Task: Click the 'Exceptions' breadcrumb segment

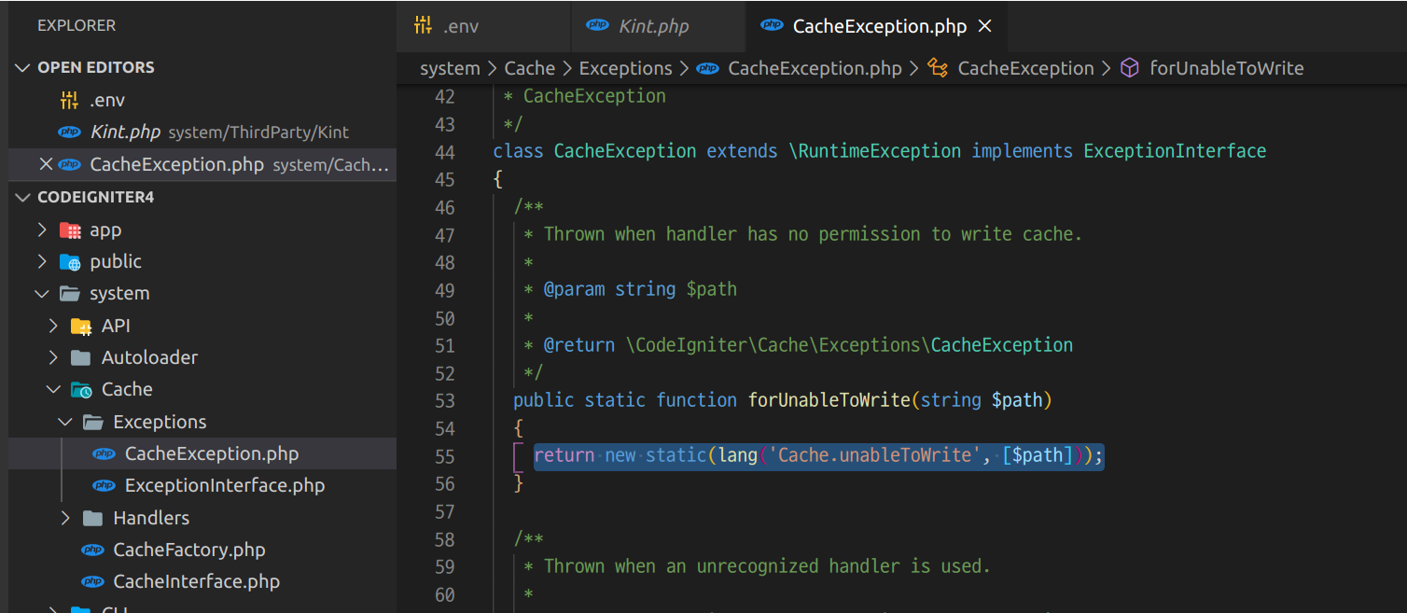Action: point(626,68)
